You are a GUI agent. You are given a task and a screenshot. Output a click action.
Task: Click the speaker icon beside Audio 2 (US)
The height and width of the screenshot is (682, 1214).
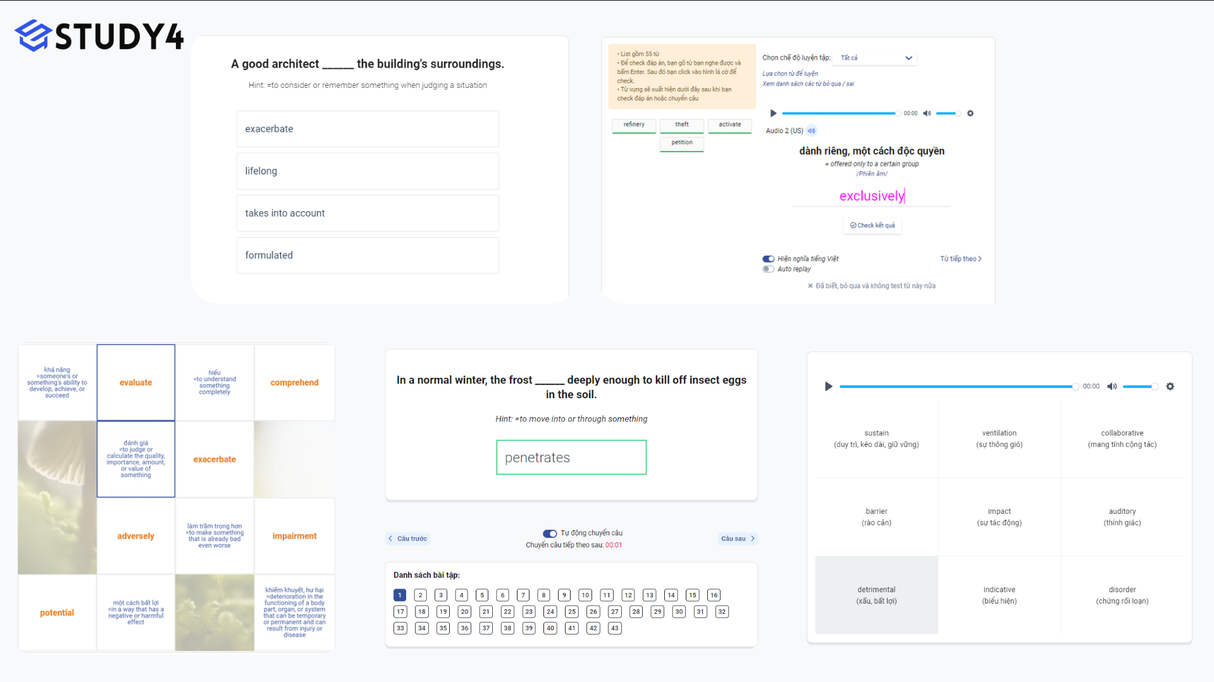tap(812, 131)
